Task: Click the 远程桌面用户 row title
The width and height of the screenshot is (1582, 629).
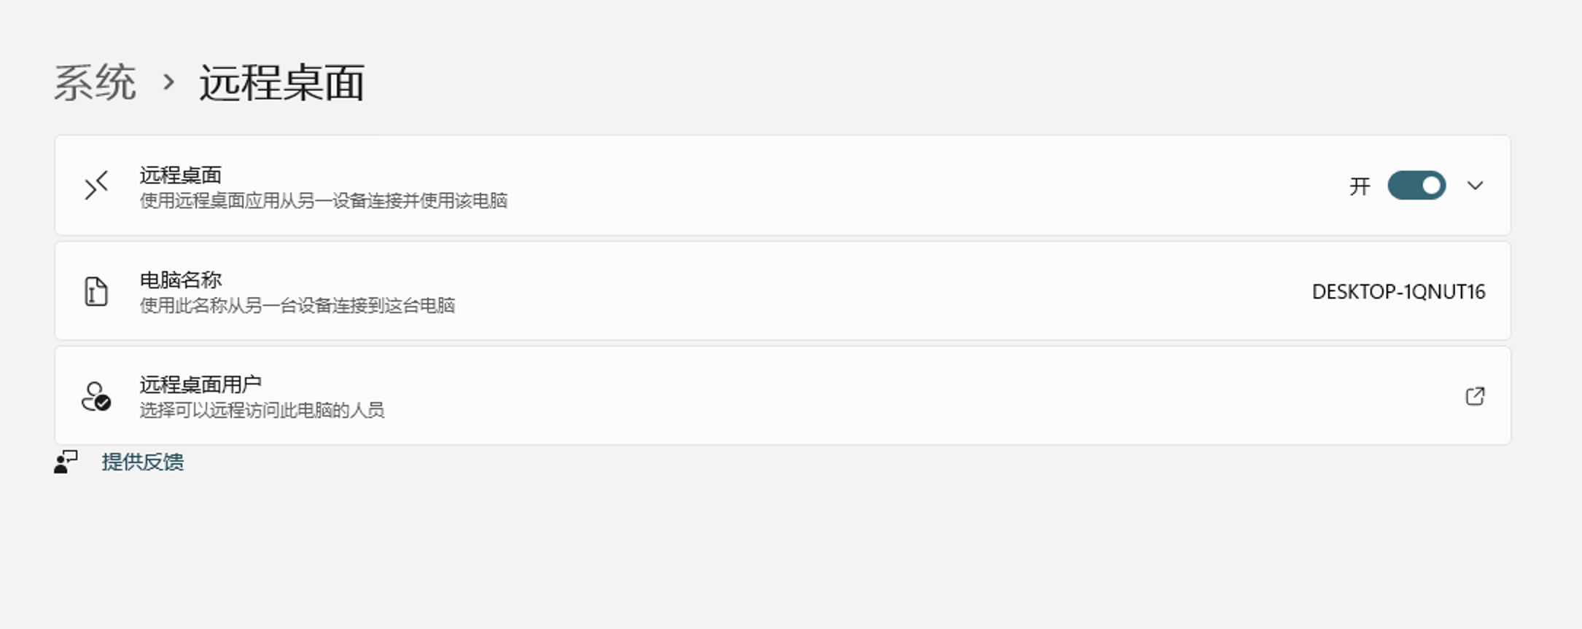Action: [x=200, y=384]
